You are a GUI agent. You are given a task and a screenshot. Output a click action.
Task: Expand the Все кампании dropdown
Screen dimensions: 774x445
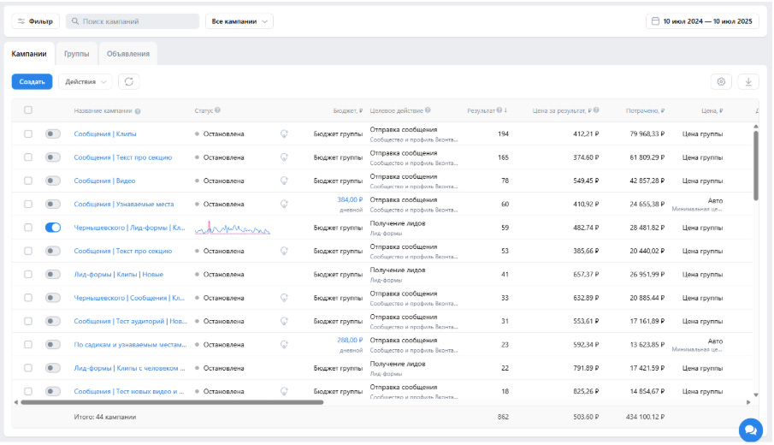(x=239, y=21)
